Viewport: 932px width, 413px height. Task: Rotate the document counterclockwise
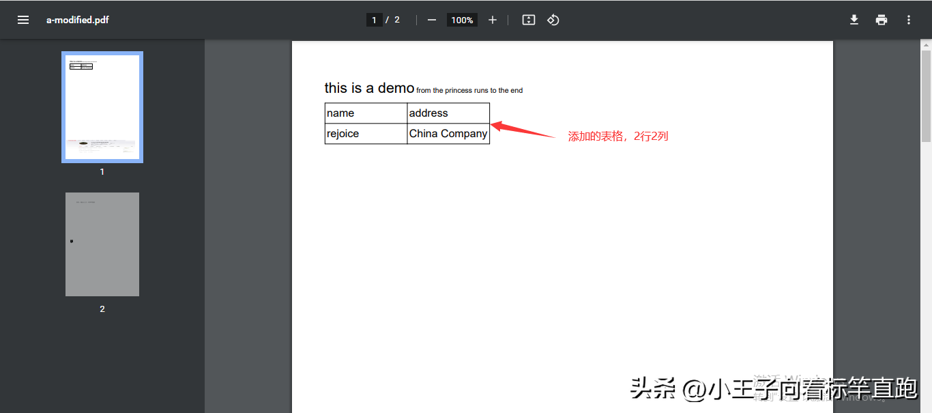coord(553,20)
